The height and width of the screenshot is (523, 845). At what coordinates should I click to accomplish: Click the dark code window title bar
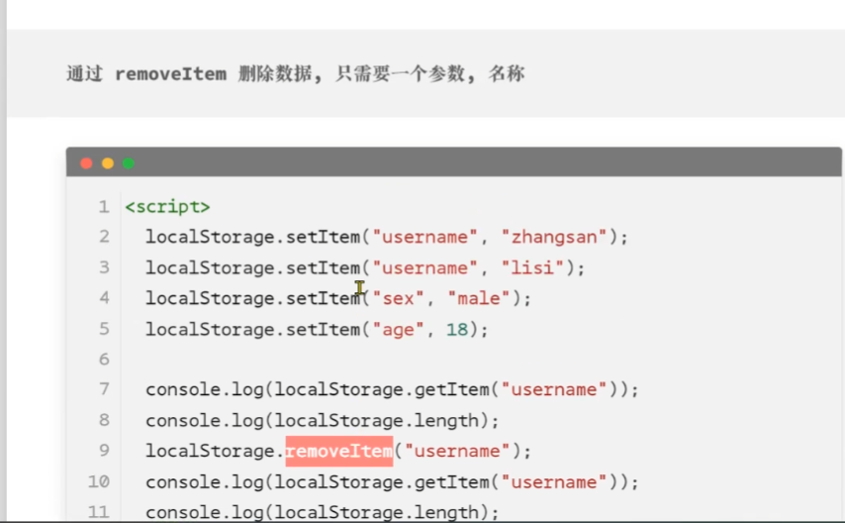(475, 163)
